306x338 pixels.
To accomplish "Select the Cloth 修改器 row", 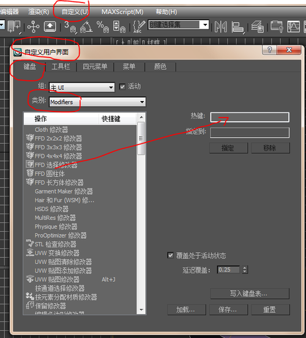I will coord(80,130).
